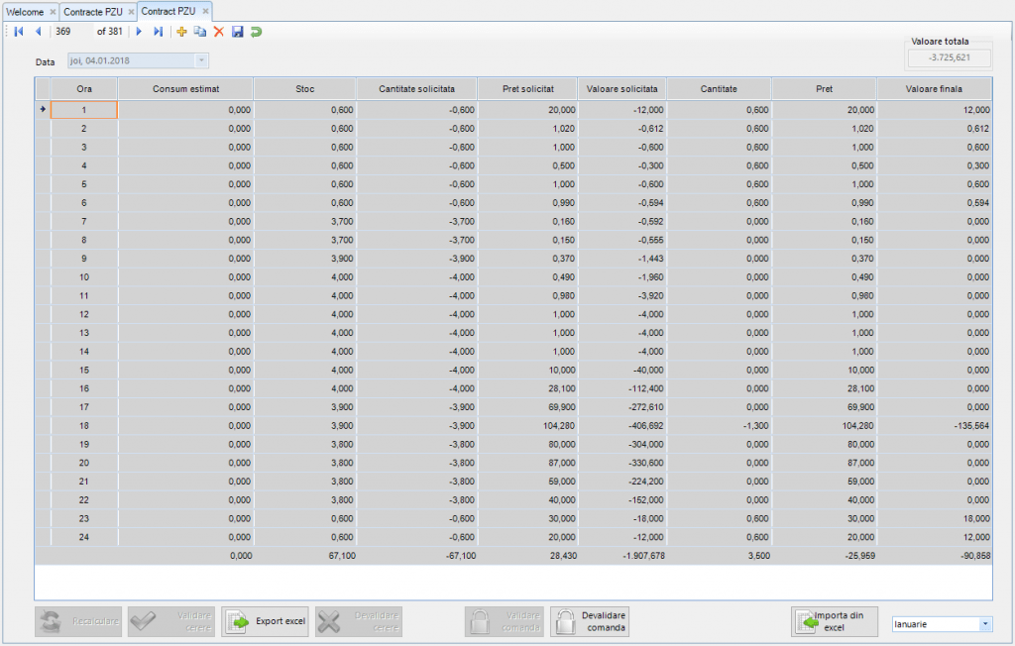The width and height of the screenshot is (1015, 646).
Task: Click Pret solicitat 0,160 in hour 7
Action: 528,221
